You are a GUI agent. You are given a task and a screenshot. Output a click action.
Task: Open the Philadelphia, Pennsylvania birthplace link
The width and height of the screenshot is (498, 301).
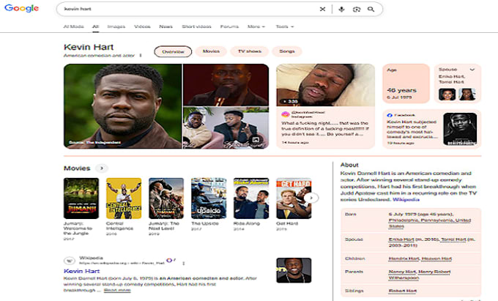coord(430,223)
